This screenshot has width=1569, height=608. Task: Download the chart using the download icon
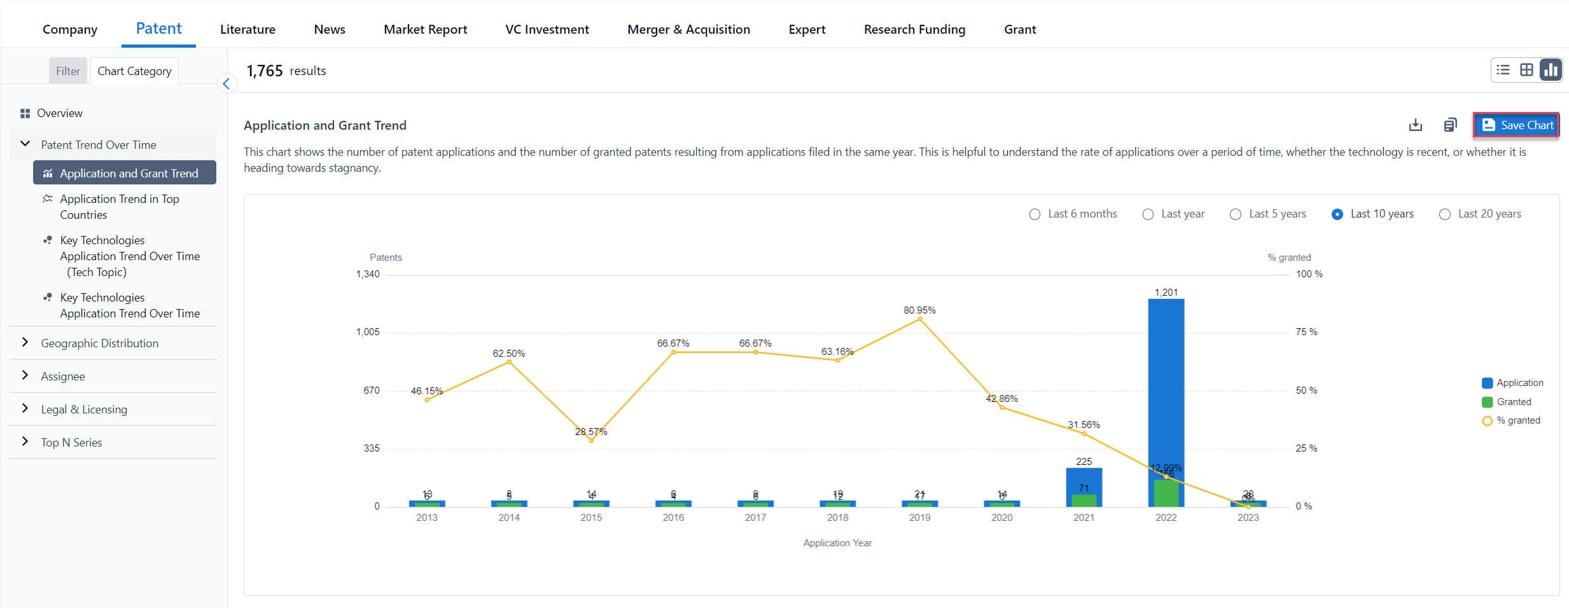(1415, 125)
